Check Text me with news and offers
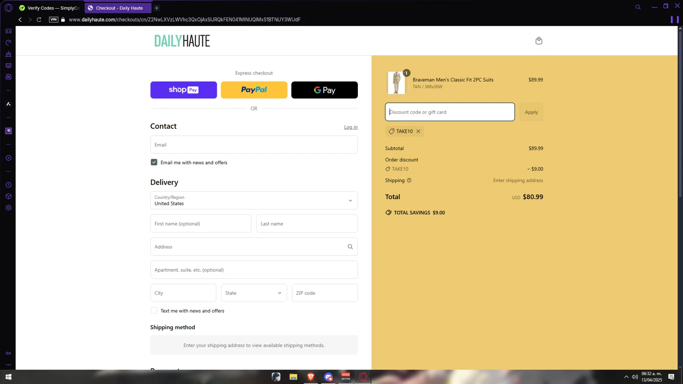The height and width of the screenshot is (384, 683). 154,311
